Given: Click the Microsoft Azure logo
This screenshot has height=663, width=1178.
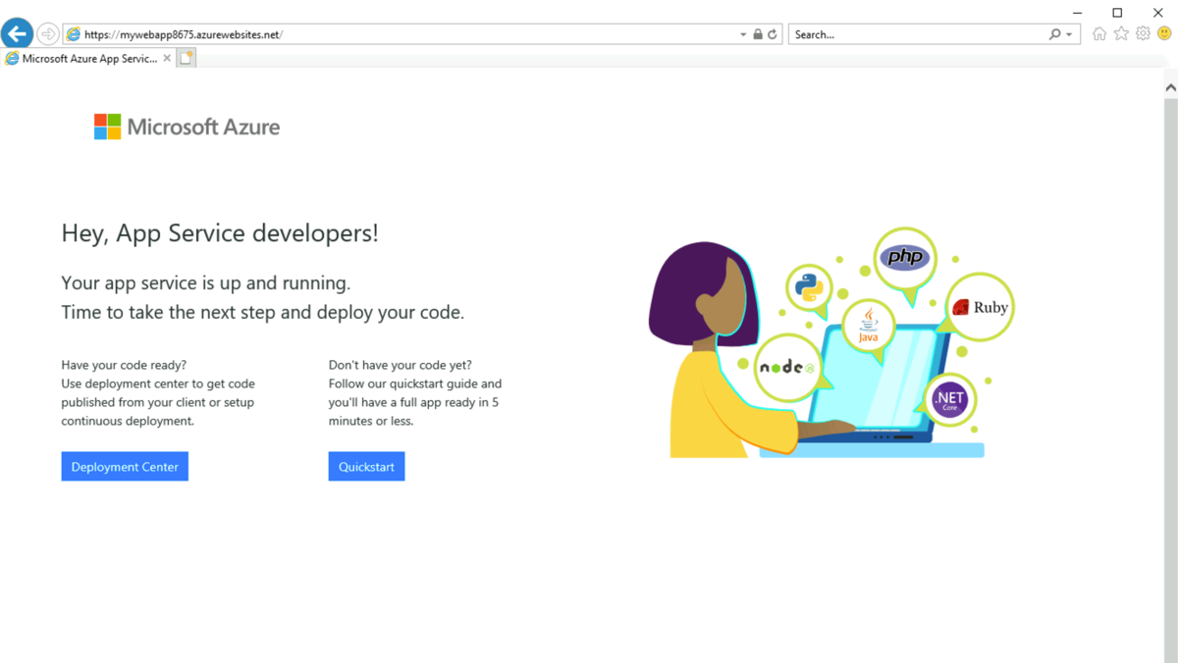Looking at the screenshot, I should tap(187, 126).
